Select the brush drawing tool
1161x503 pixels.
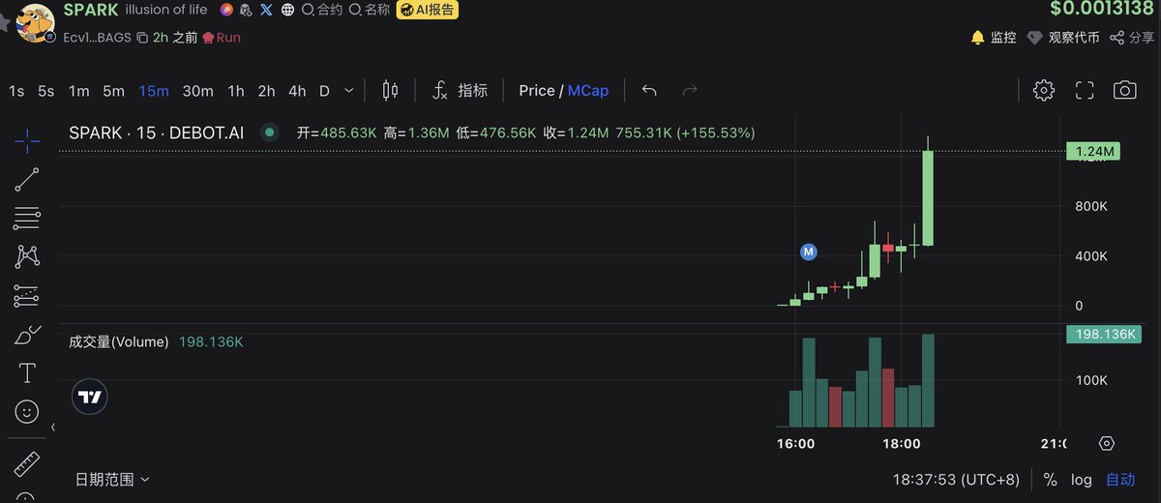(27, 335)
